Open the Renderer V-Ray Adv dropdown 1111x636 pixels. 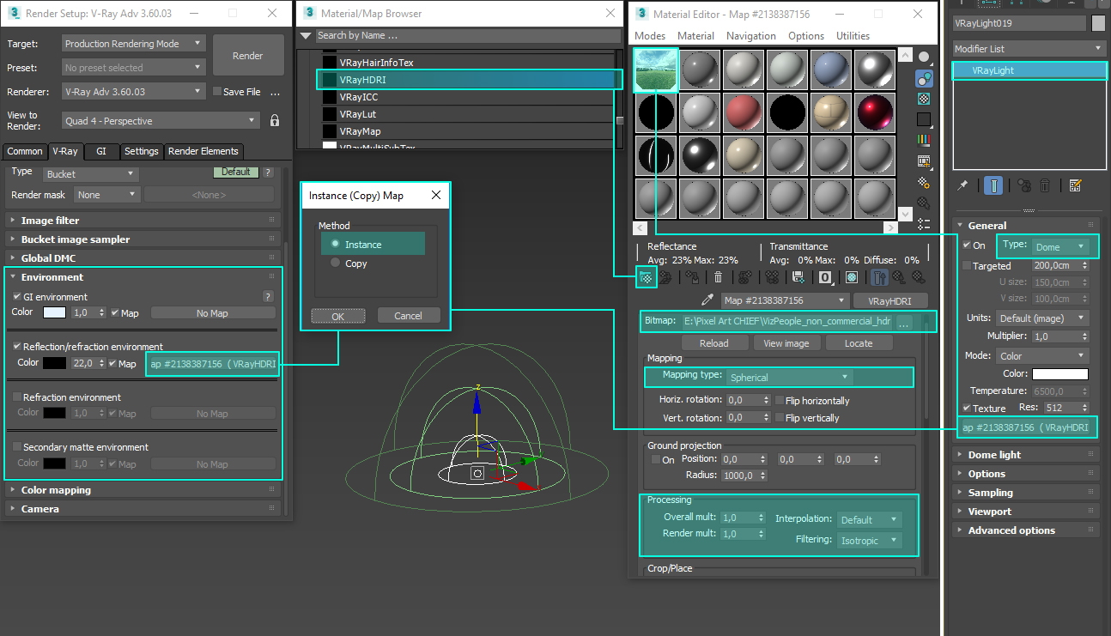coord(133,91)
